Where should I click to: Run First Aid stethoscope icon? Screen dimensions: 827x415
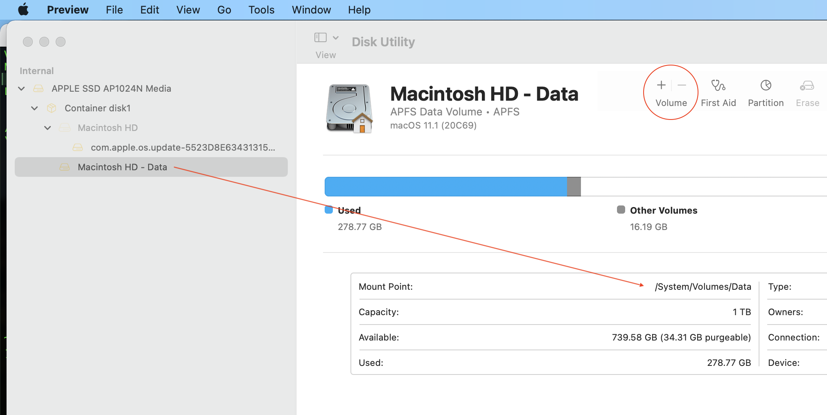[718, 85]
